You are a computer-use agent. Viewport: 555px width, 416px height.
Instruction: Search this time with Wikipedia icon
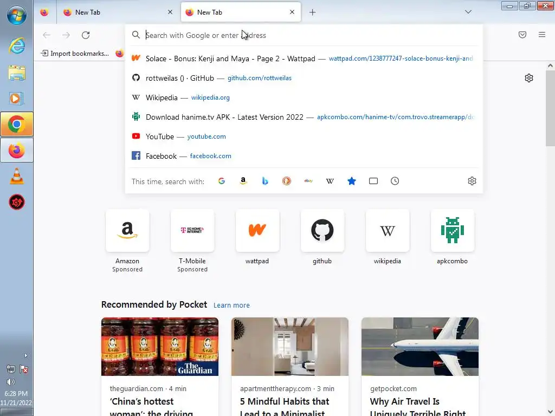pos(330,181)
